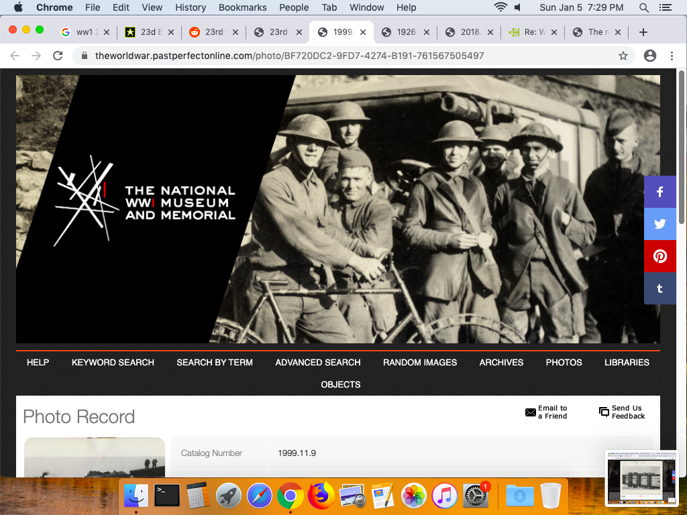Click the Email to a Friend envelope icon
The height and width of the screenshot is (515, 687).
coord(531,412)
